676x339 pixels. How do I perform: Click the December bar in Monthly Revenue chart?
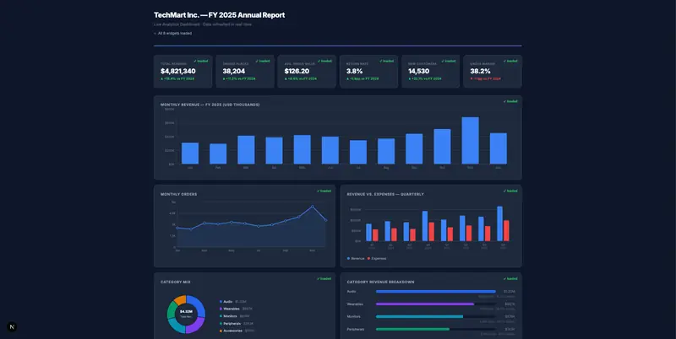pos(498,148)
